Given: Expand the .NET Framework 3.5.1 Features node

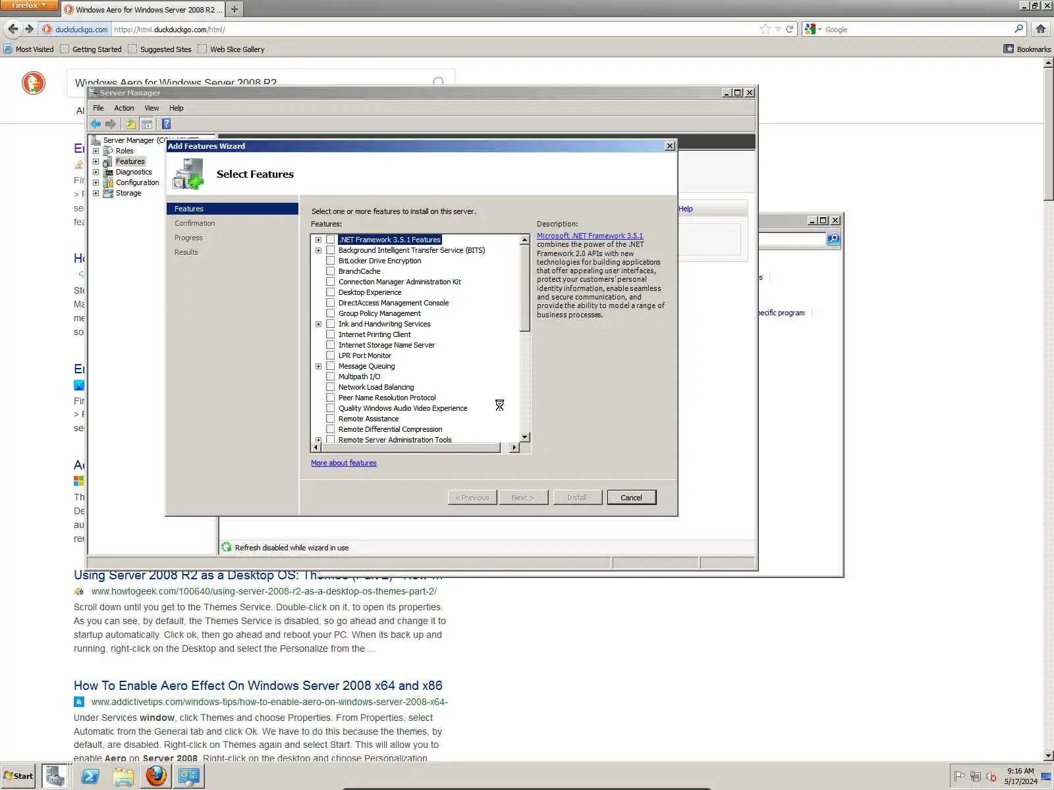Looking at the screenshot, I should tap(319, 240).
